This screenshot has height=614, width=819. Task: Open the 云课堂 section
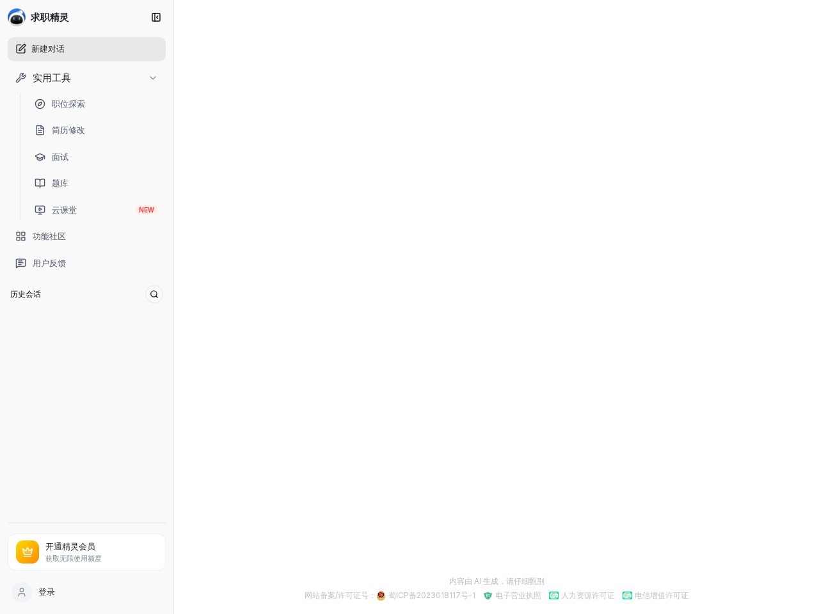96,210
